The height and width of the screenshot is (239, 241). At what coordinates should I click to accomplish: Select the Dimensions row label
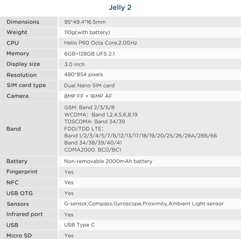pyautogui.click(x=23, y=22)
